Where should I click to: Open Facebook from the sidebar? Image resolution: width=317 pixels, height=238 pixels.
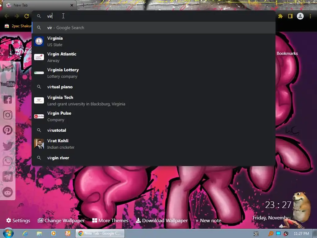click(8, 99)
